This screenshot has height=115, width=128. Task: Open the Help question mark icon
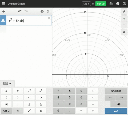pos(118,4)
